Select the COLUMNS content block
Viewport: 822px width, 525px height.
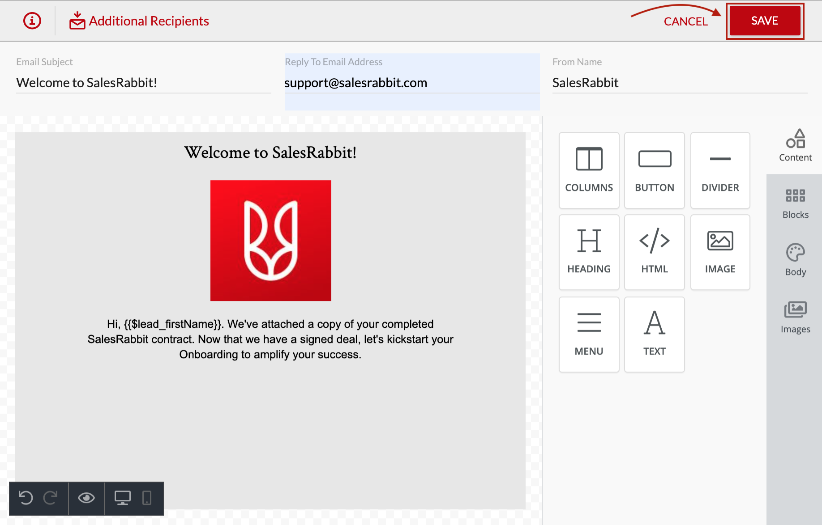click(589, 170)
